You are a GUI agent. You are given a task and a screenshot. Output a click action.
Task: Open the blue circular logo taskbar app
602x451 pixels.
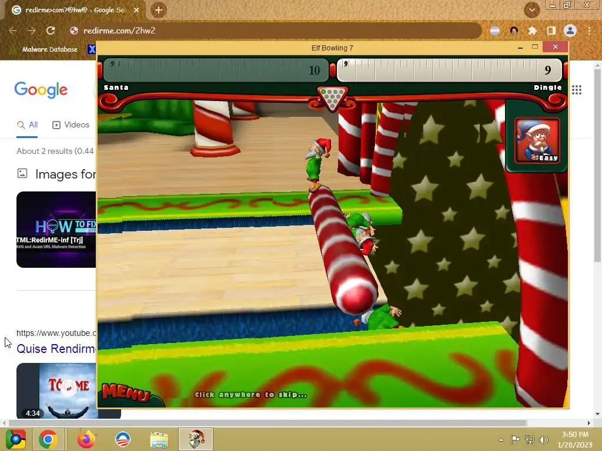pyautogui.click(x=123, y=439)
